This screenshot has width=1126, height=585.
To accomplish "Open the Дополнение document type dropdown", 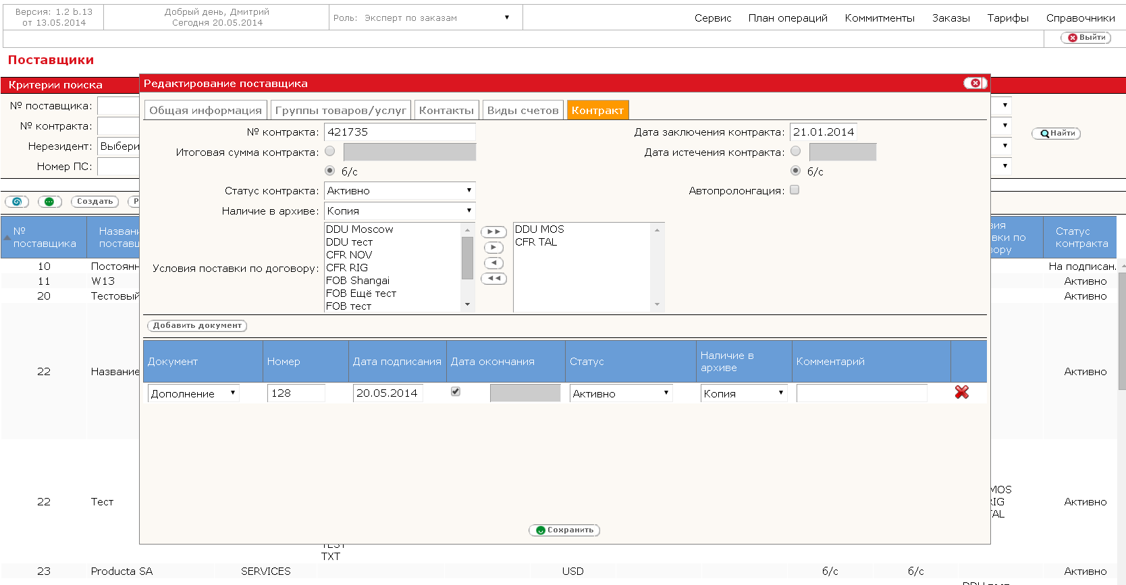I will pos(194,393).
